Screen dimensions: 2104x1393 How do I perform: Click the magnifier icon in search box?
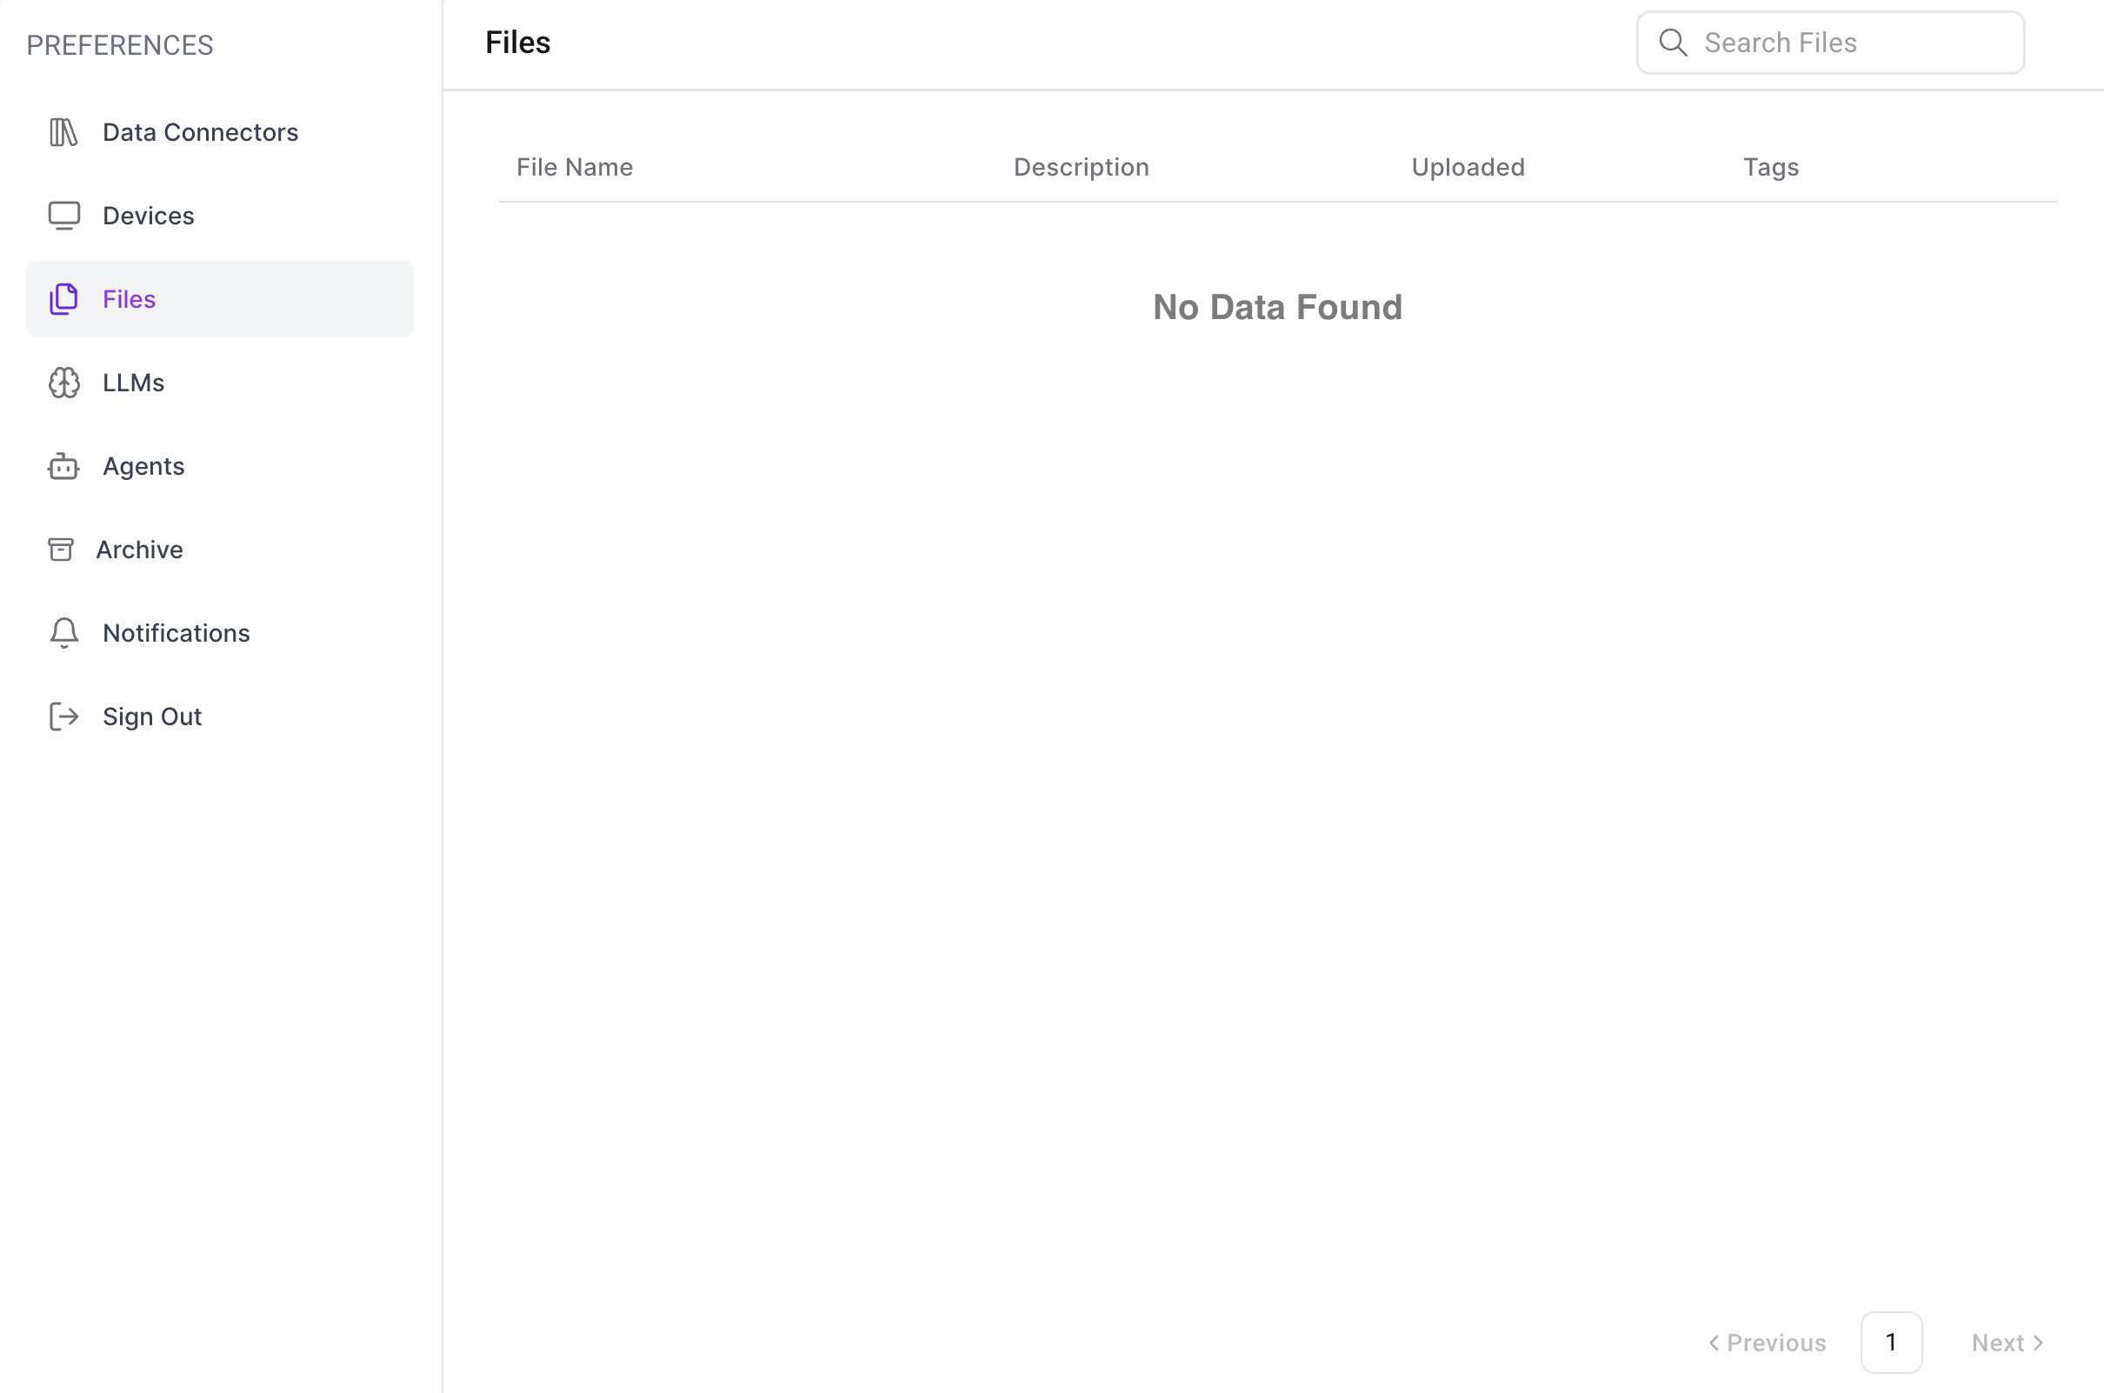point(1674,43)
